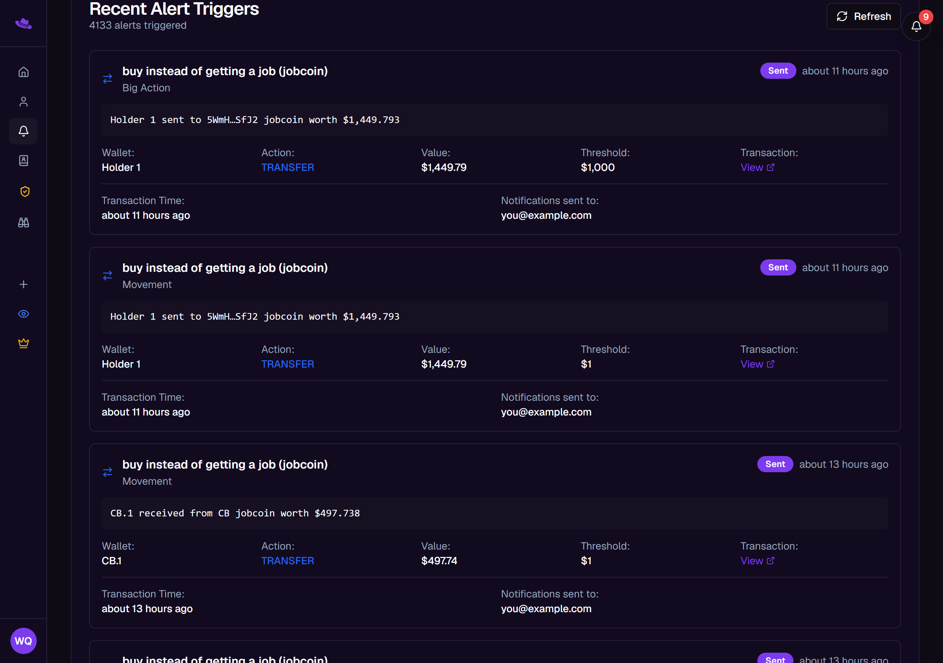Click Holder 1 wallet in Big Action alert
This screenshot has width=943, height=663.
click(x=121, y=167)
